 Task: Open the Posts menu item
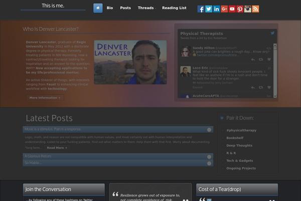coord(125,8)
